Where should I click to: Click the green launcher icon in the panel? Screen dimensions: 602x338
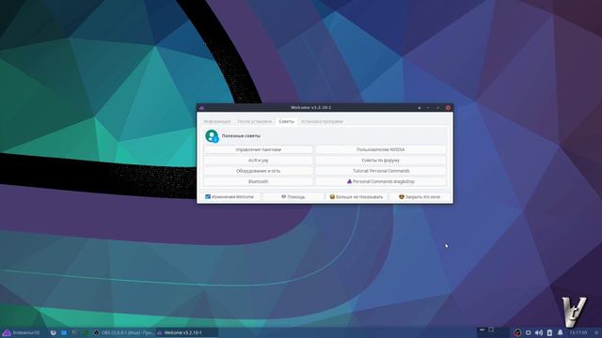pyautogui.click(x=86, y=332)
